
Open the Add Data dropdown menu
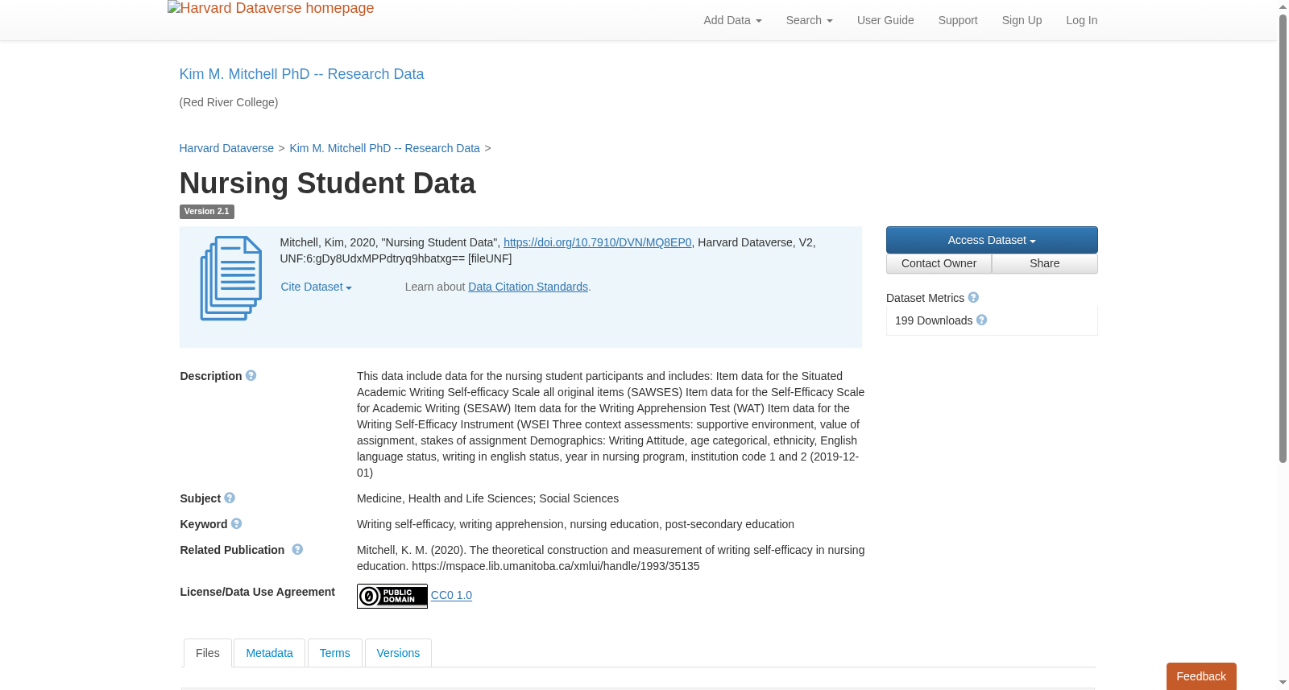732,20
